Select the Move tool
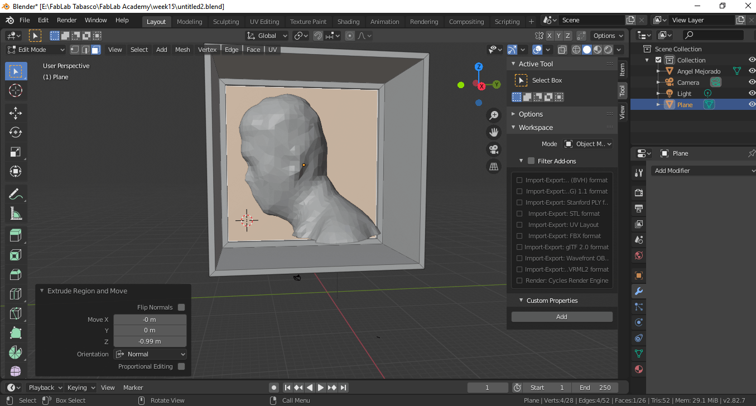Viewport: 756px width, 406px height. pos(16,113)
